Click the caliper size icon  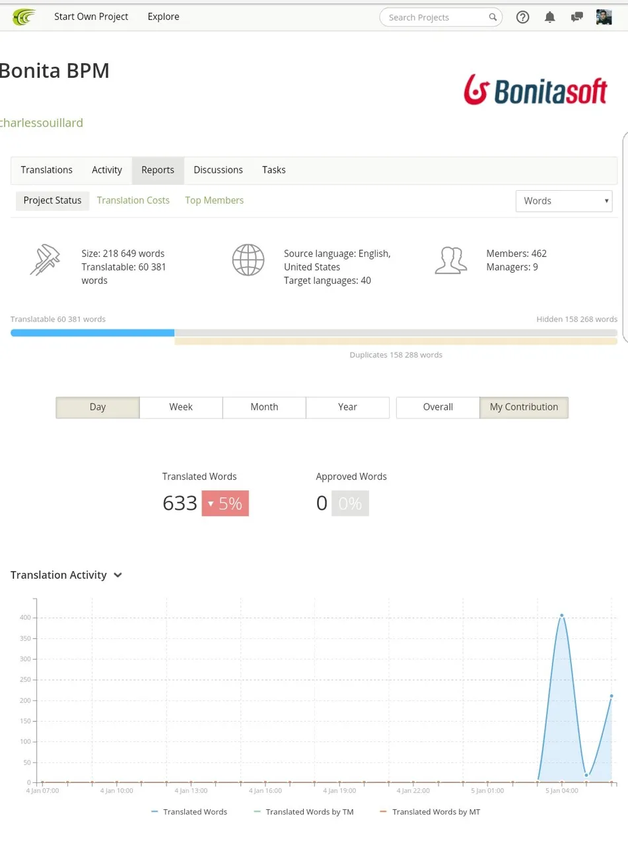(45, 259)
